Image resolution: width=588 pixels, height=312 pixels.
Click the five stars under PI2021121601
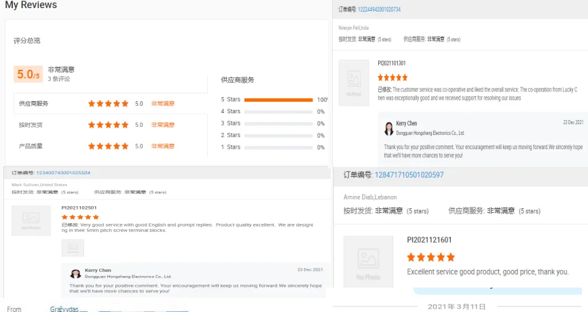click(x=431, y=257)
